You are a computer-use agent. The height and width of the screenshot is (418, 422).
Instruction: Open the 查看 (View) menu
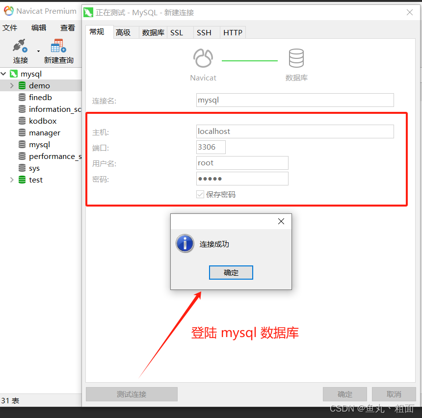pos(68,28)
